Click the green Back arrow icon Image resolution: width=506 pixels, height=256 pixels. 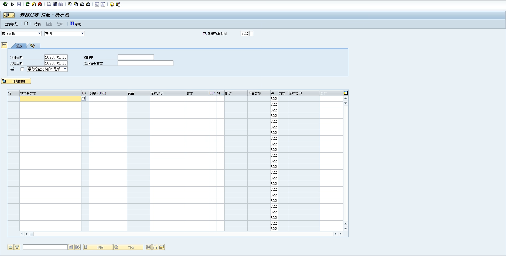click(x=28, y=4)
